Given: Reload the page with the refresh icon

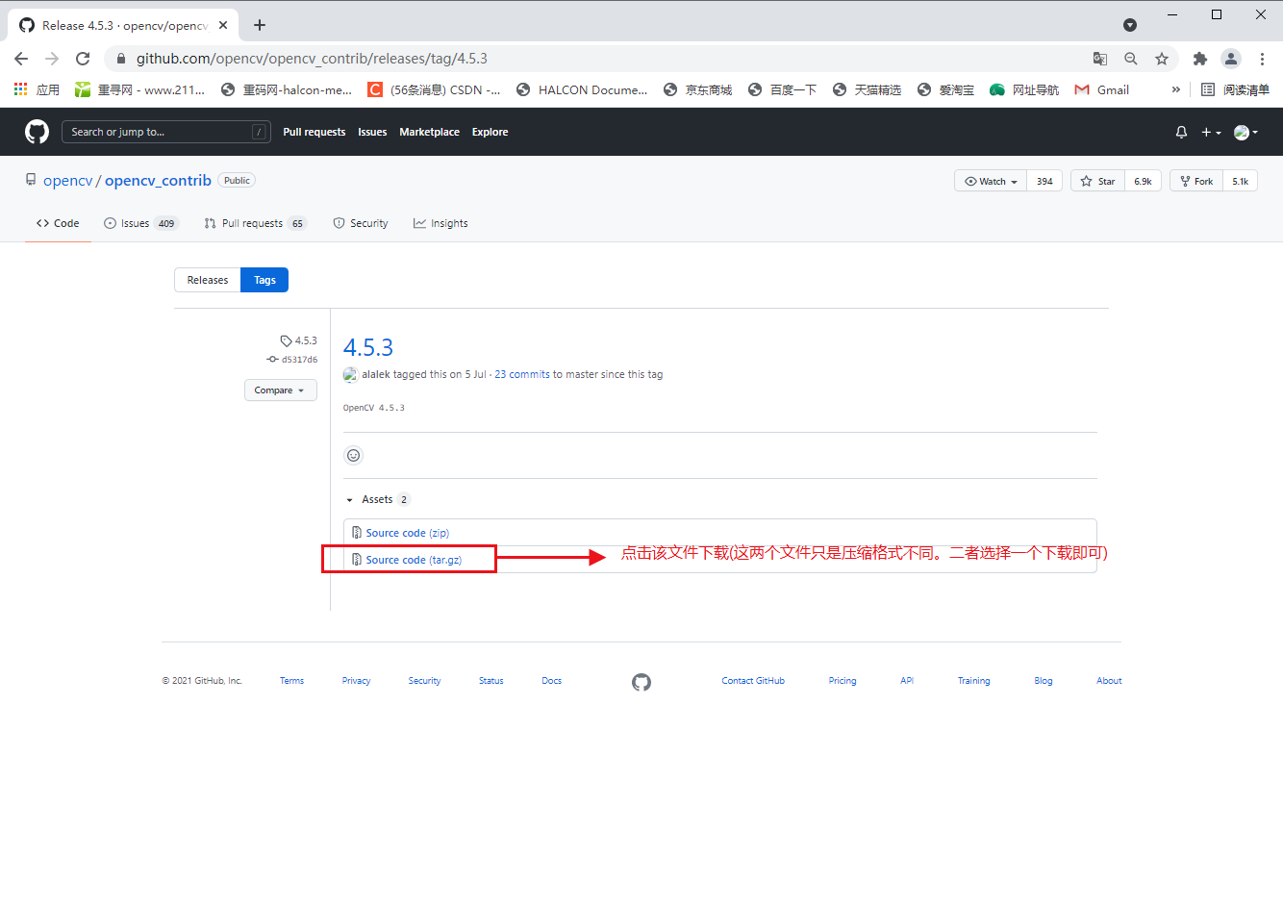Looking at the screenshot, I should pyautogui.click(x=83, y=58).
